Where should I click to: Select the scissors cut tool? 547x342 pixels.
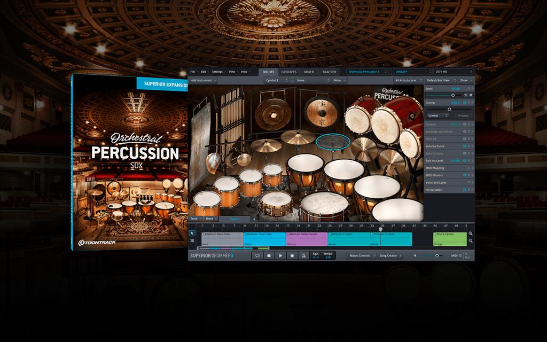pos(192,241)
